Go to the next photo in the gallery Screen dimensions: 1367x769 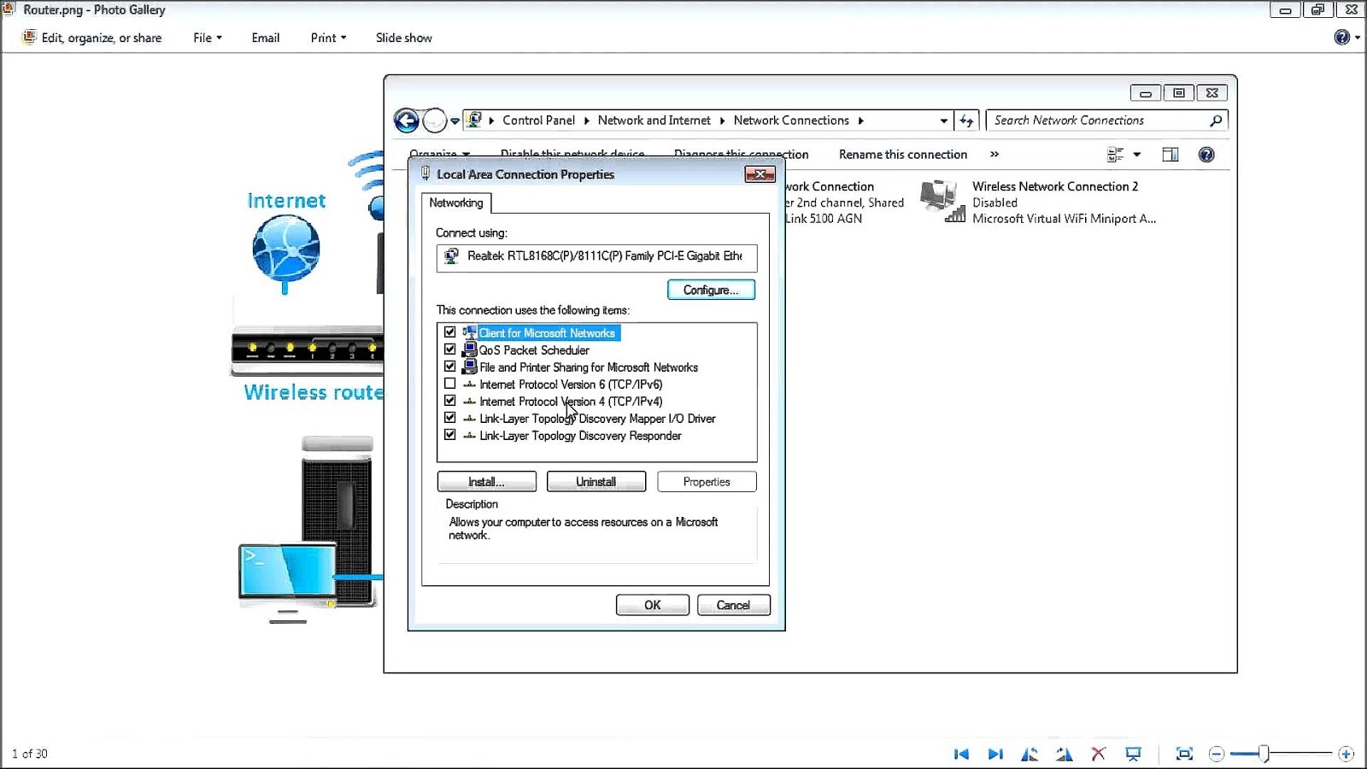(995, 754)
